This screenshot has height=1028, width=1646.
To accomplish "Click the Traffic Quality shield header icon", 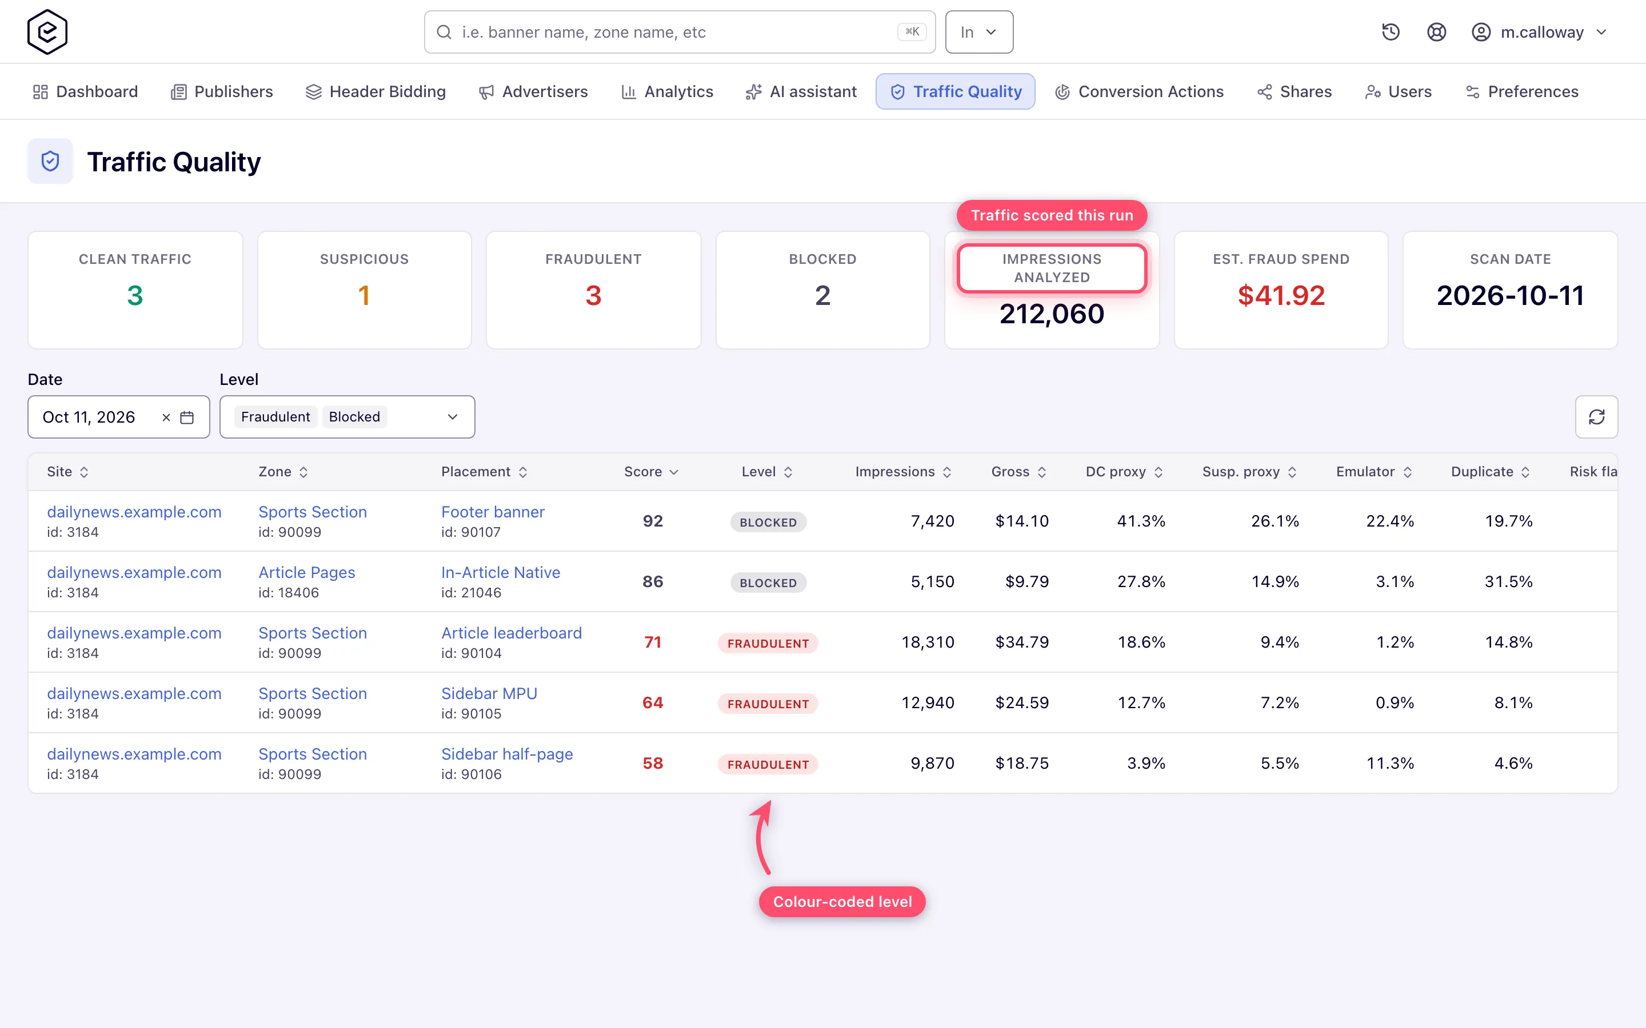I will click(x=50, y=161).
